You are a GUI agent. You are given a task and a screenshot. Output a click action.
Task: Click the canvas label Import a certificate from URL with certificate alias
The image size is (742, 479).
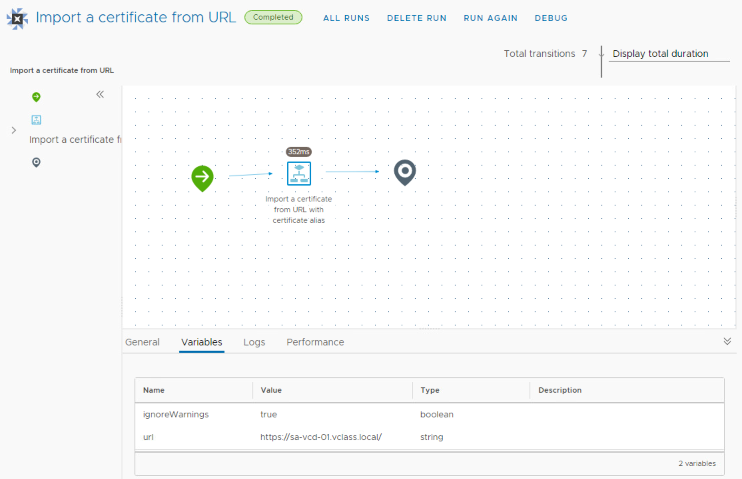pos(299,210)
